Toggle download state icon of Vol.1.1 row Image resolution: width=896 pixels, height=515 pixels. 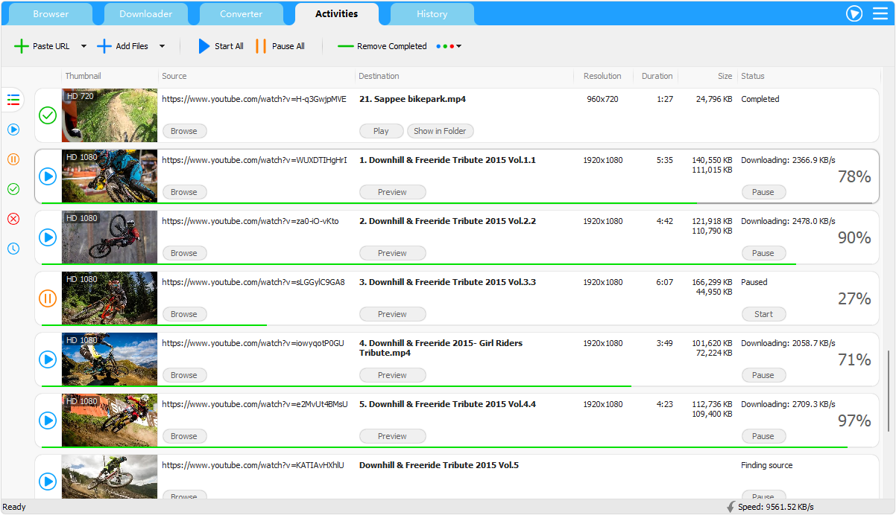pyautogui.click(x=48, y=176)
